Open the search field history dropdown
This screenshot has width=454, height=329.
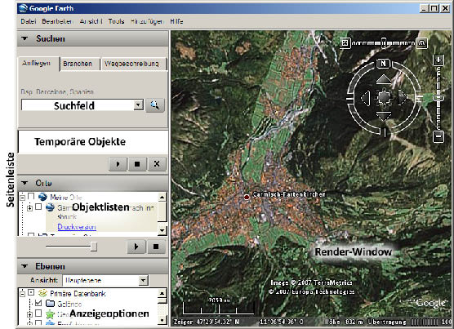[x=138, y=105]
